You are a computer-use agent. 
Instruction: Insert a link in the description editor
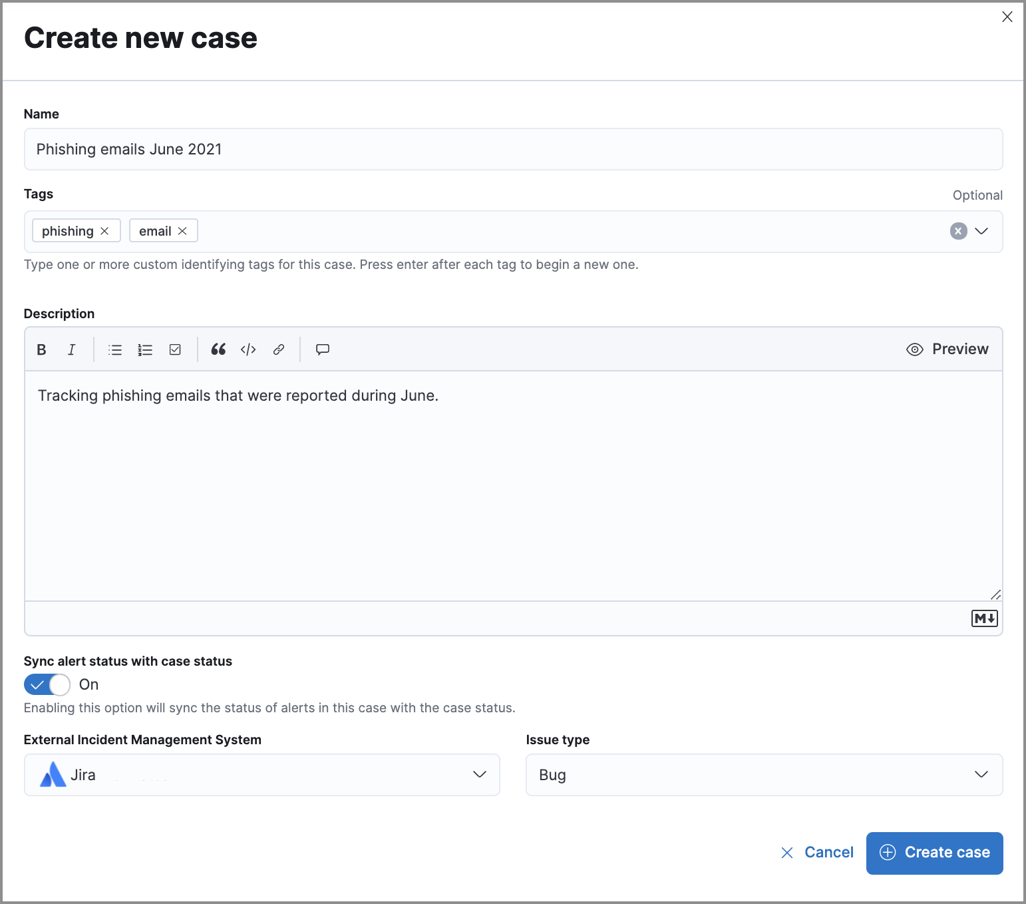pyautogui.click(x=278, y=349)
